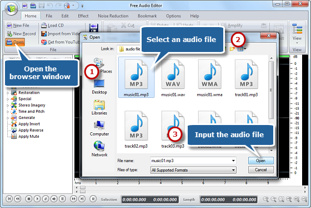
Task: Click Get from YouTube ribbon item
Action: 60,42
